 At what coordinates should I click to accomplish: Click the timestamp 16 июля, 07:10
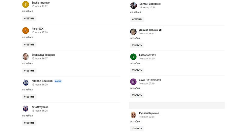tap(147, 83)
